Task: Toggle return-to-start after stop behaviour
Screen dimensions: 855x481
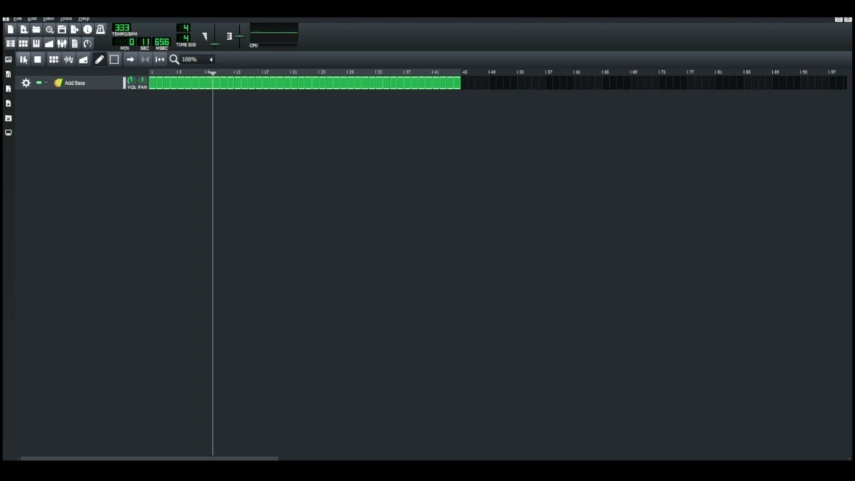Action: (x=160, y=59)
